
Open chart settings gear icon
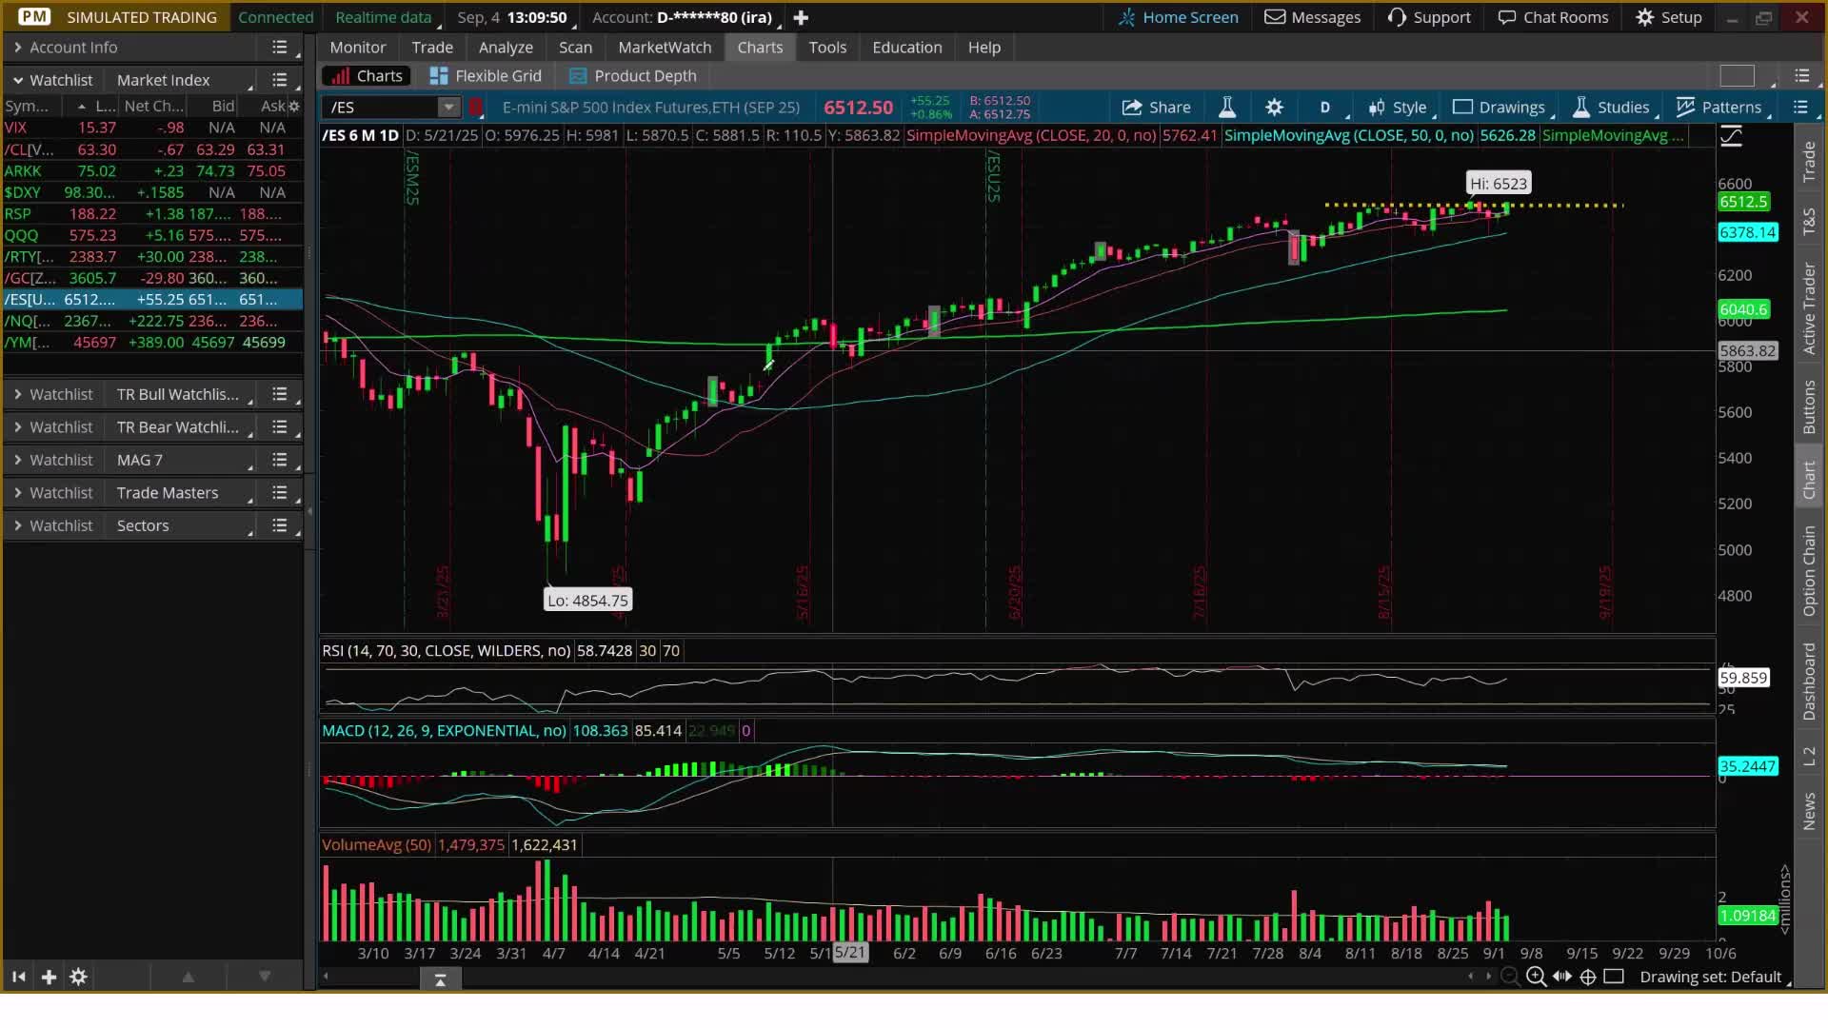coord(1274,107)
